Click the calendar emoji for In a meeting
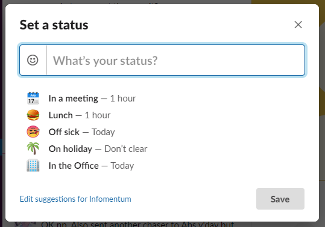This screenshot has height=227, width=325. [x=33, y=98]
